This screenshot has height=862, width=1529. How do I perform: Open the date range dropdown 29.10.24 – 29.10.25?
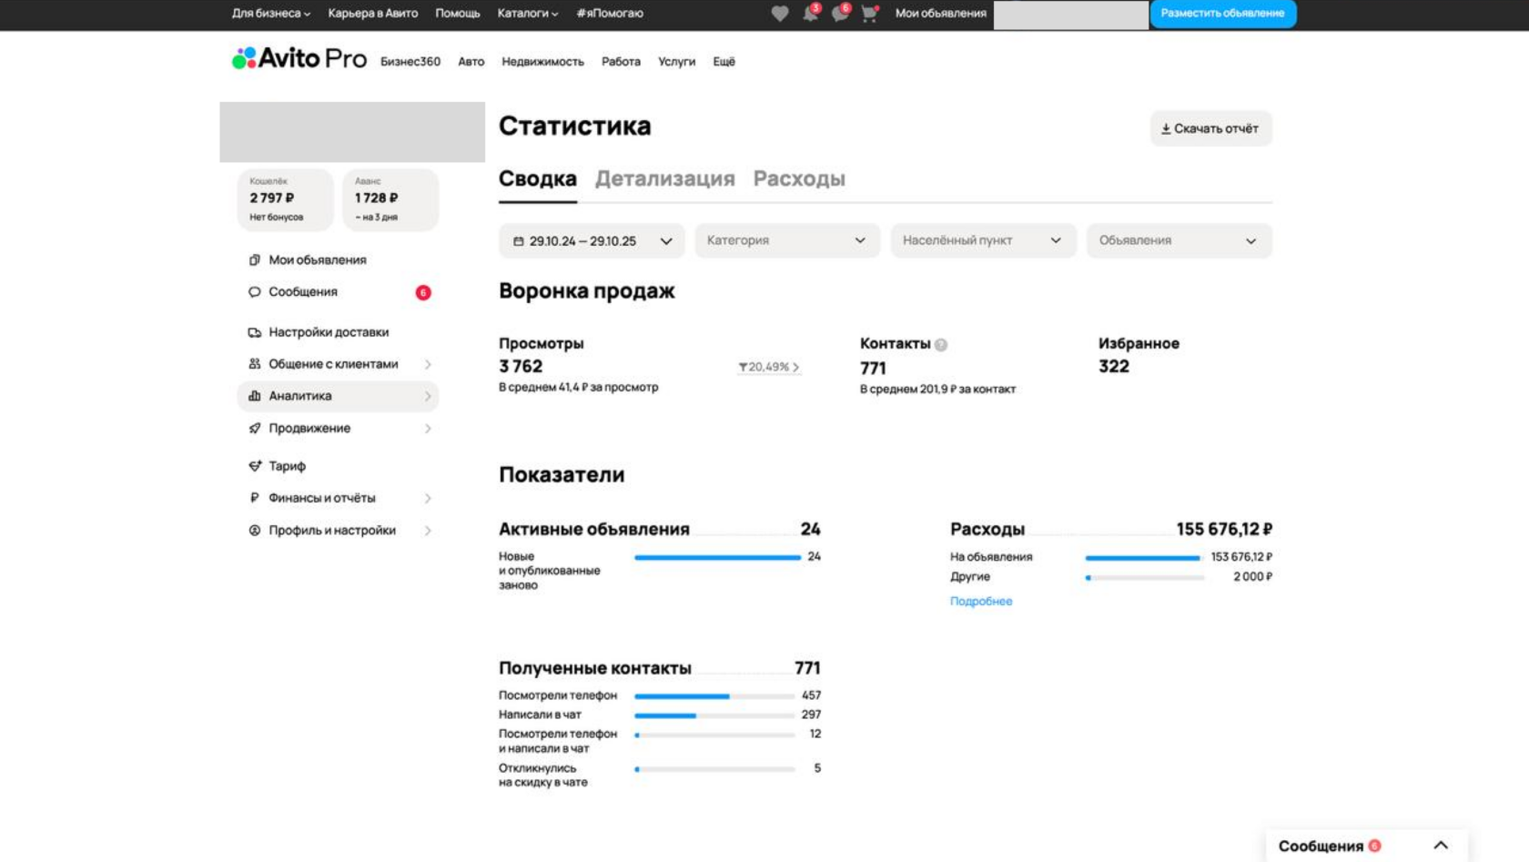pos(592,241)
